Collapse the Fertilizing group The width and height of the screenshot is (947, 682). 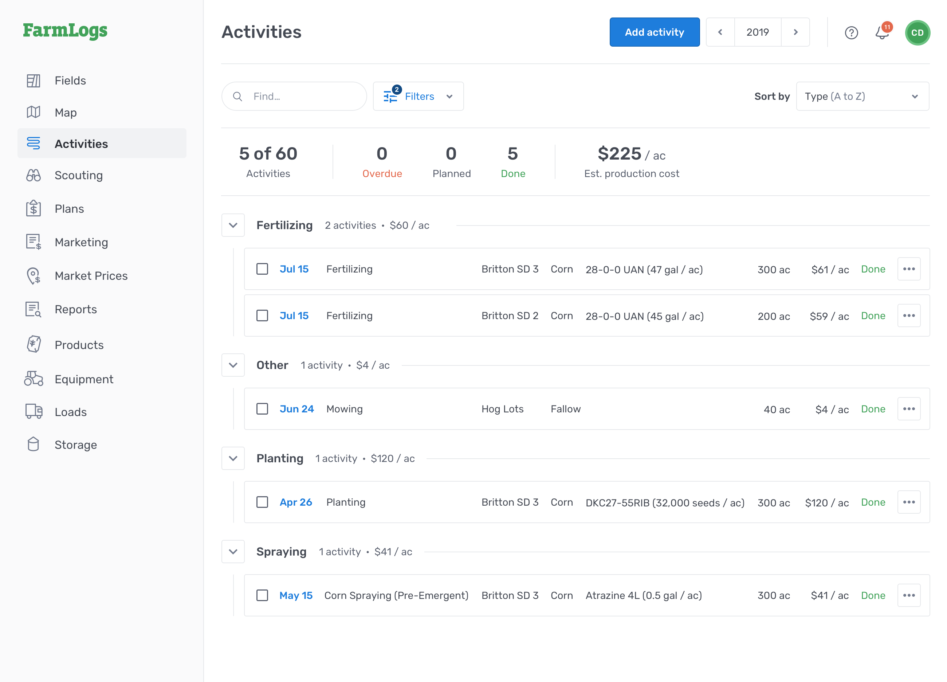coord(233,226)
